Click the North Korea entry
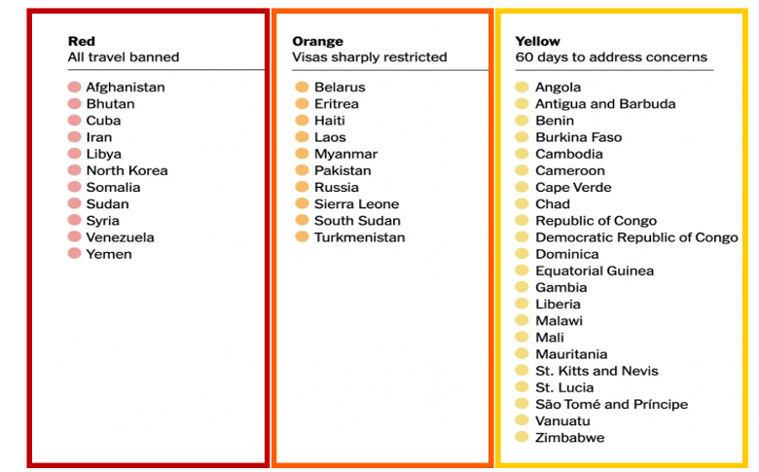The width and height of the screenshot is (759, 472). [x=126, y=170]
